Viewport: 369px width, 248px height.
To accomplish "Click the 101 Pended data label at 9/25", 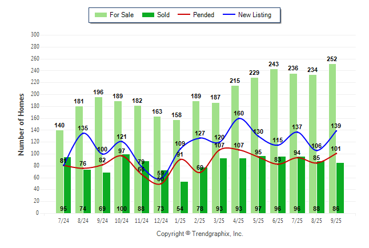I will pyautogui.click(x=336, y=149).
